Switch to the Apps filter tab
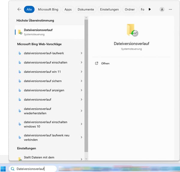Image resolution: width=180 pixels, height=172 pixels. coord(68,9)
